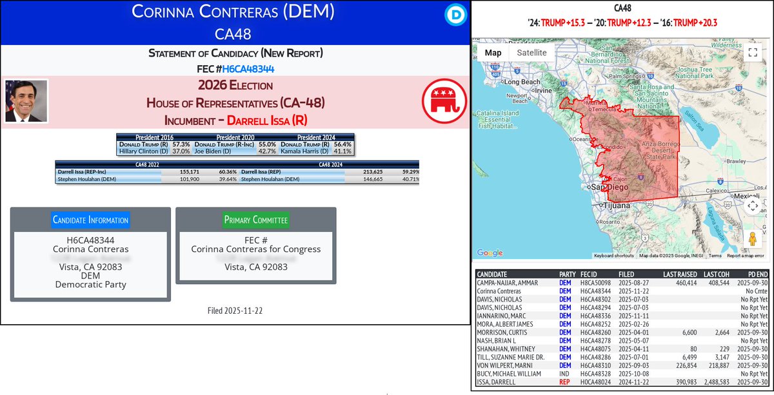Click the No Cmte status for Contreras
Screen dimensions: 774x395
(x=756, y=291)
